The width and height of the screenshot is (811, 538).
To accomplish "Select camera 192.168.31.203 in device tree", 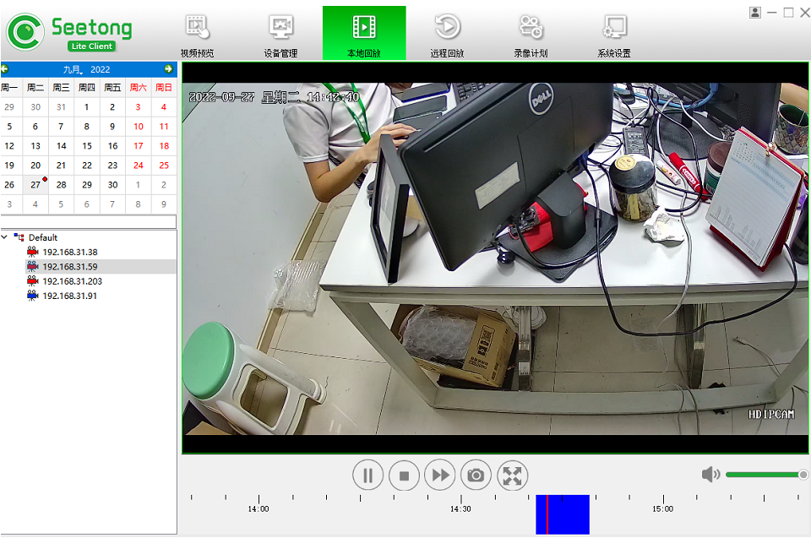I will click(72, 281).
